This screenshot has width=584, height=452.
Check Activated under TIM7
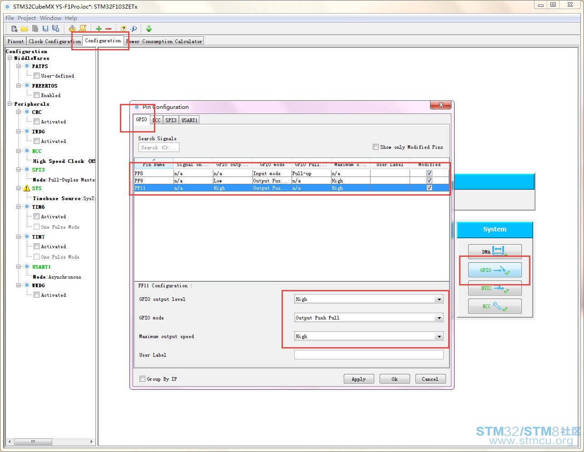point(36,246)
